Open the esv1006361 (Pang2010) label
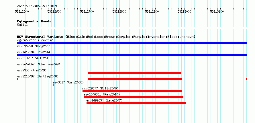 point(102,94)
